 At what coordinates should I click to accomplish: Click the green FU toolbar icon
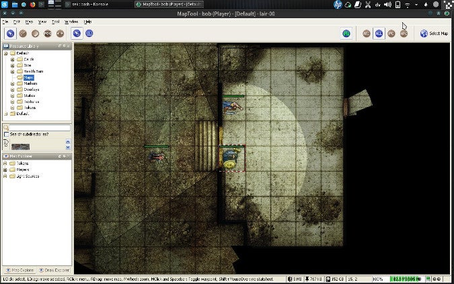[x=346, y=33]
